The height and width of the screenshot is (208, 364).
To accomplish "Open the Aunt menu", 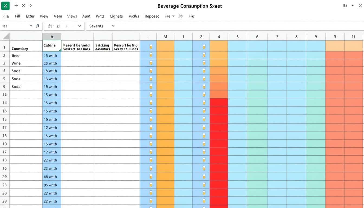I will 86,16.
